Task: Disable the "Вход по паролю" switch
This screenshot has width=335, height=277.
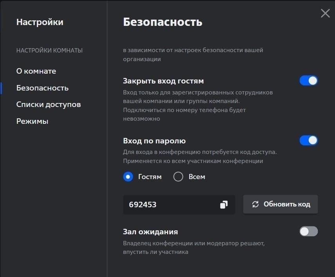Action: click(x=308, y=141)
